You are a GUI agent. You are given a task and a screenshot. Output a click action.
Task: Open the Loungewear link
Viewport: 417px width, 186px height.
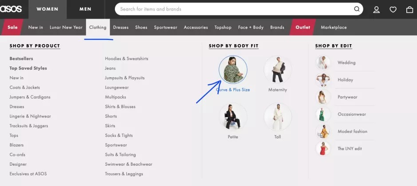point(117,87)
